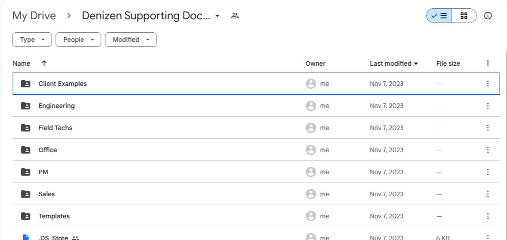The height and width of the screenshot is (240, 507).
Task: Reverse sort direction with Name arrow
Action: (x=44, y=63)
